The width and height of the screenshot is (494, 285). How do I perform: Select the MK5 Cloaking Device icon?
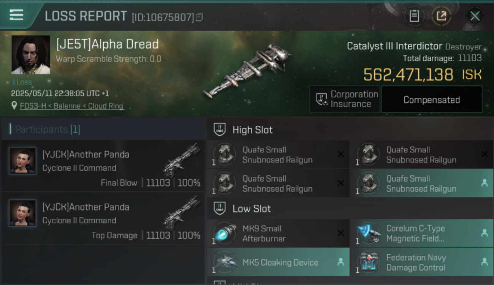[225, 262]
